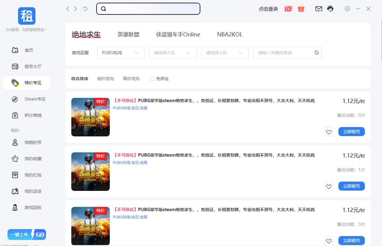Open the first 请选择大区 dropdown
Screen dimensions: 382x246
pyautogui.click(x=173, y=53)
